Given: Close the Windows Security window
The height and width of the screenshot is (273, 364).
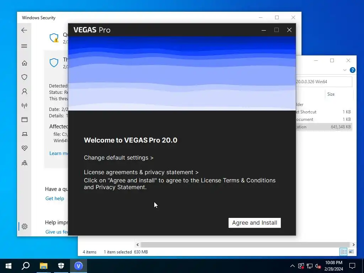Looking at the screenshot, I should (x=293, y=17).
